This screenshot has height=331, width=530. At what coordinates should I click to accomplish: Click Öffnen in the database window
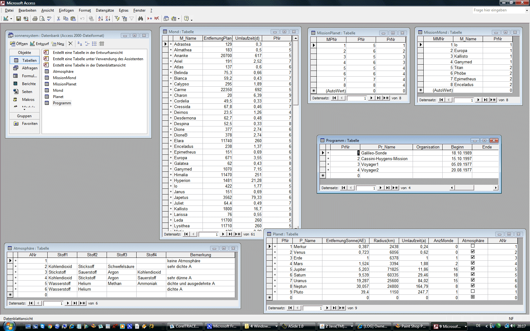[x=19, y=44]
